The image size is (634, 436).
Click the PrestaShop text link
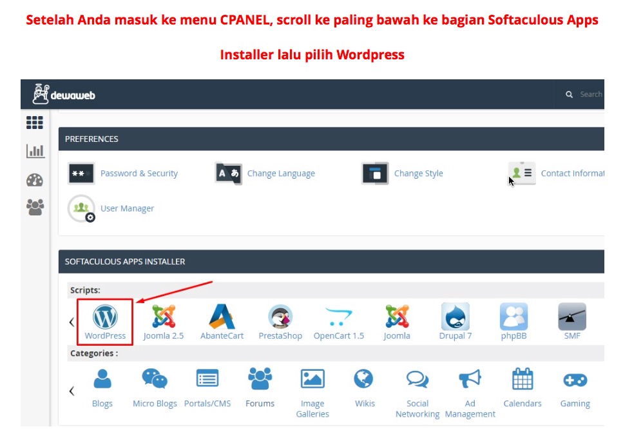[280, 335]
